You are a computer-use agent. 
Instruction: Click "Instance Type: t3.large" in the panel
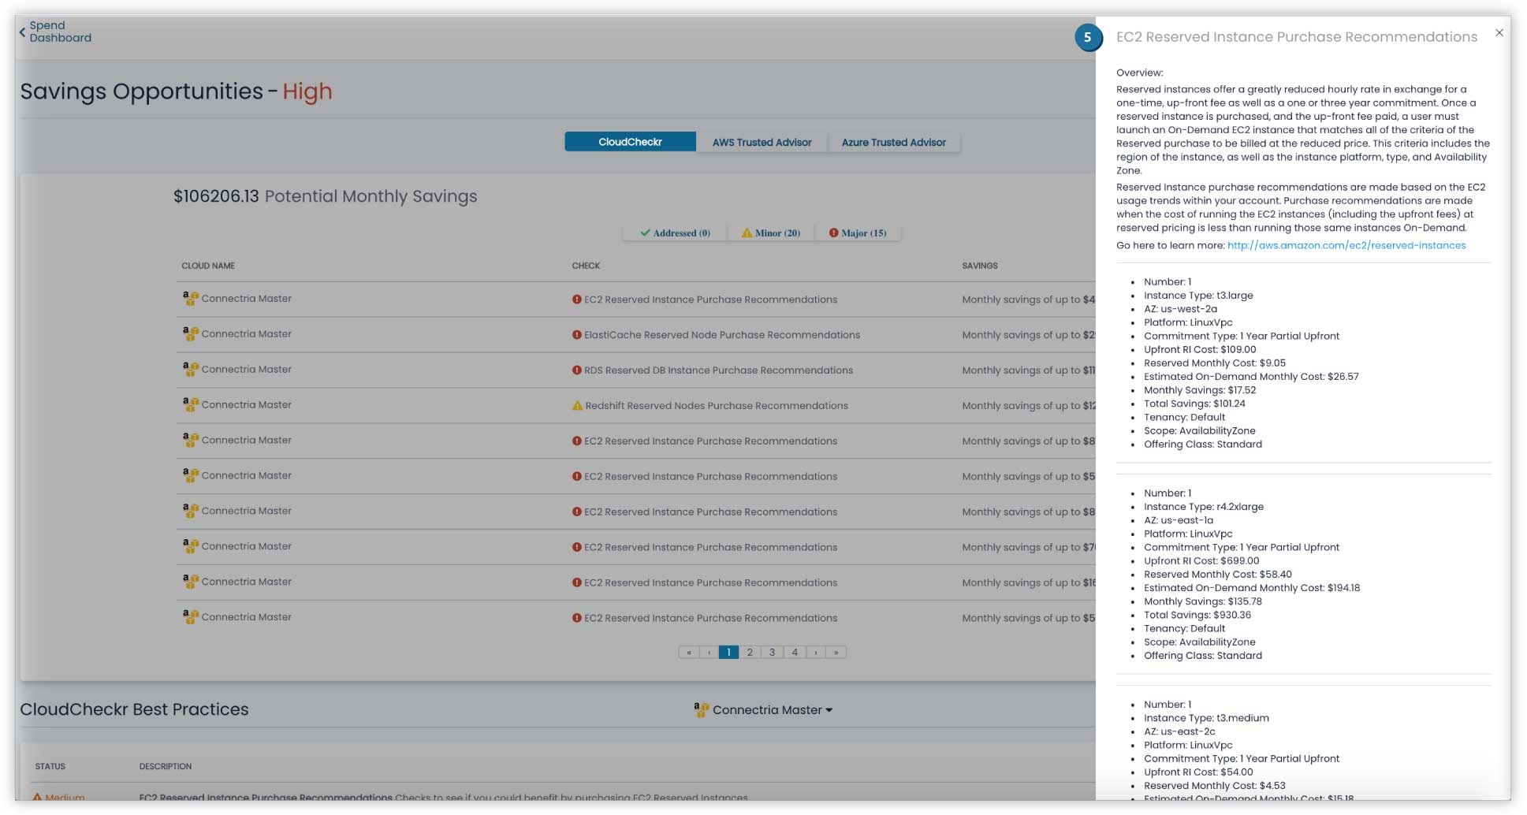(x=1198, y=296)
